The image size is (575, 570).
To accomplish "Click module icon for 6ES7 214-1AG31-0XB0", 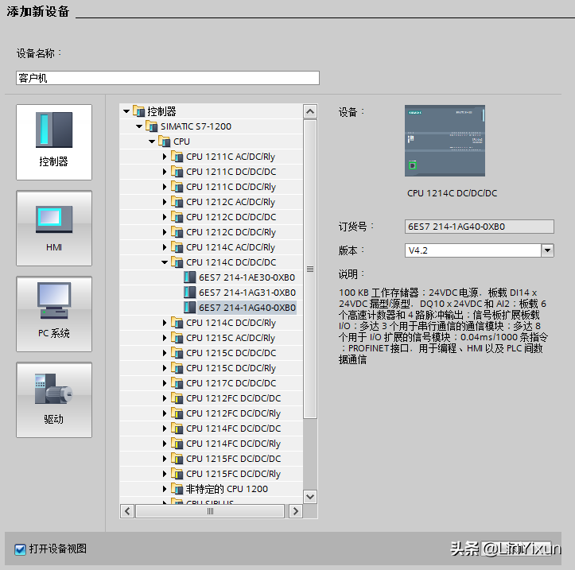I will 189,292.
